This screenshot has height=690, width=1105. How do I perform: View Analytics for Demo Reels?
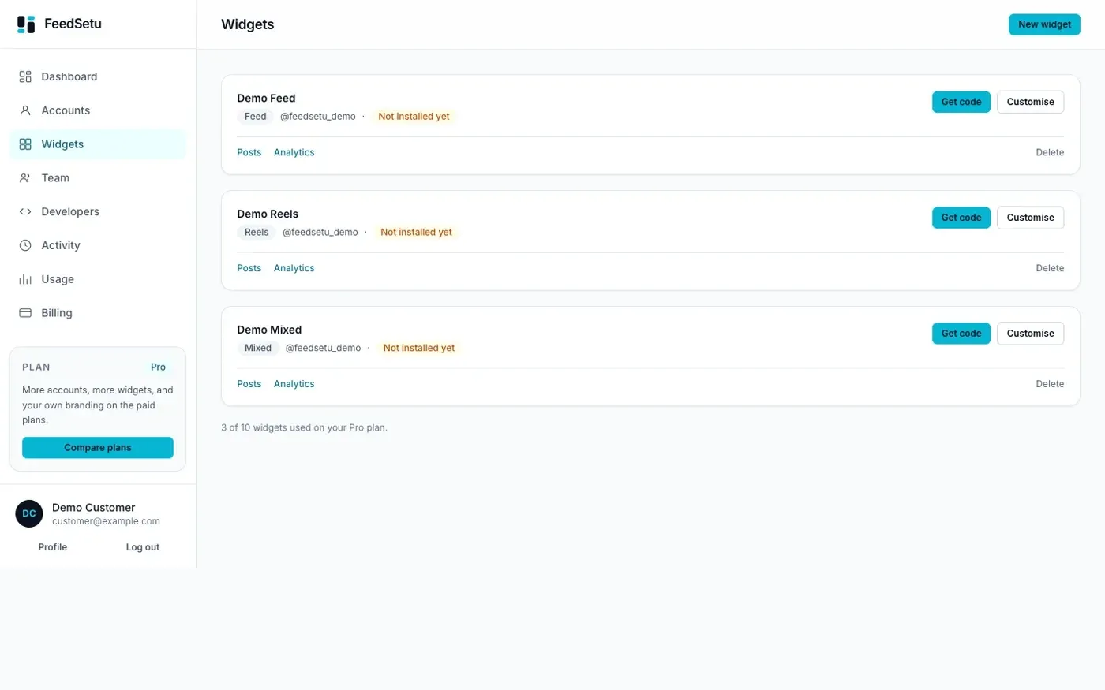(294, 268)
